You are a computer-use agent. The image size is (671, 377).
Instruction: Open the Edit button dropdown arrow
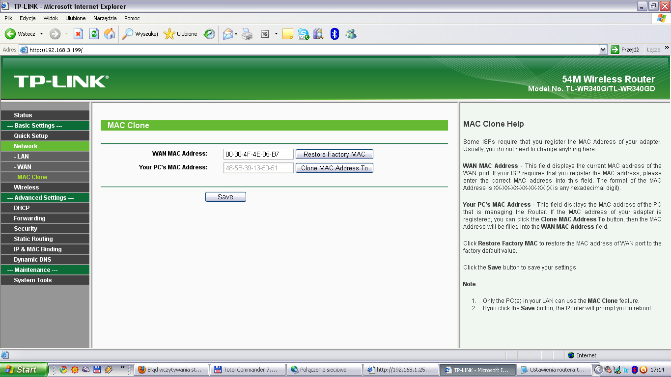coord(276,34)
